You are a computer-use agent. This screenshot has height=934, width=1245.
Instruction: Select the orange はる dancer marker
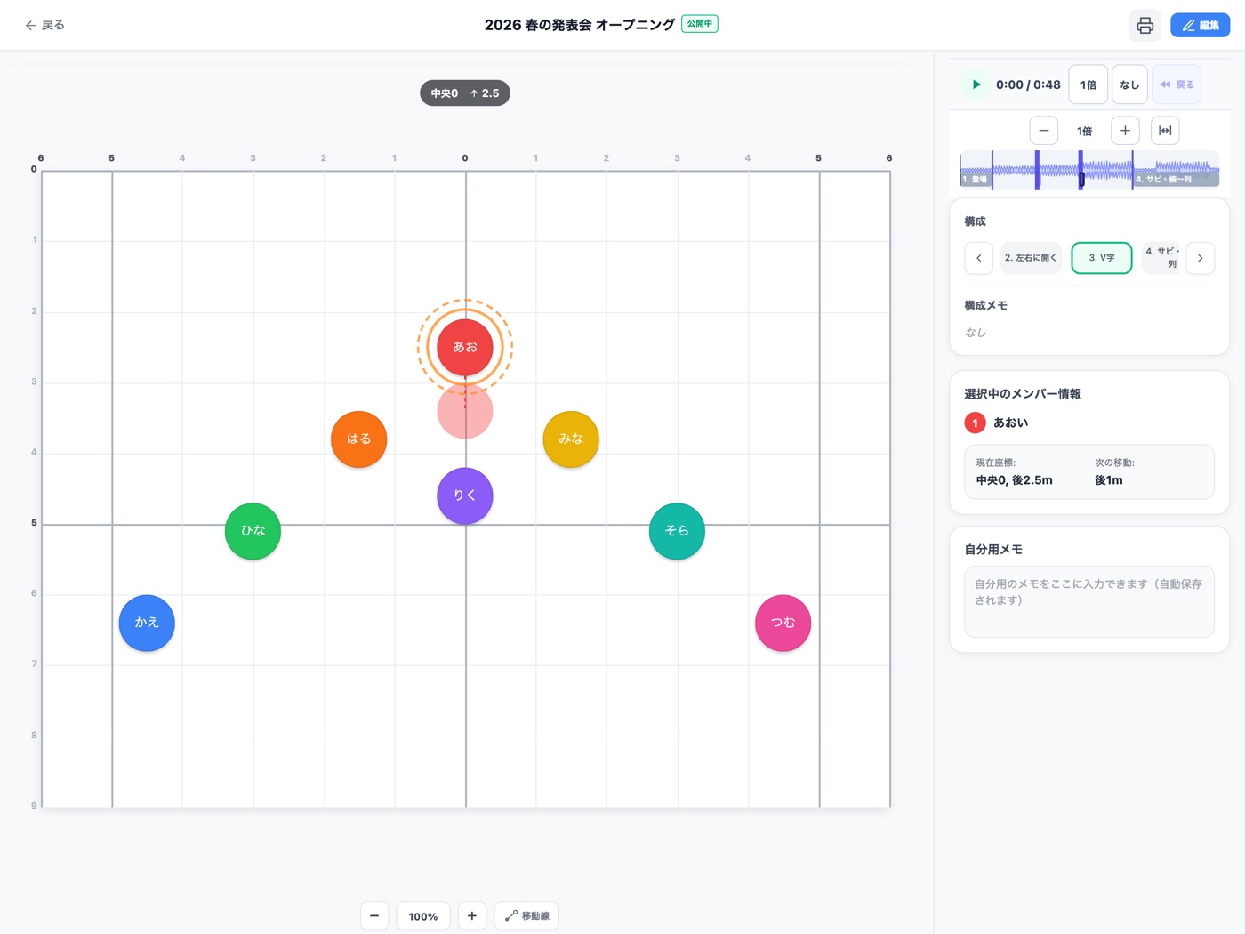pos(358,439)
